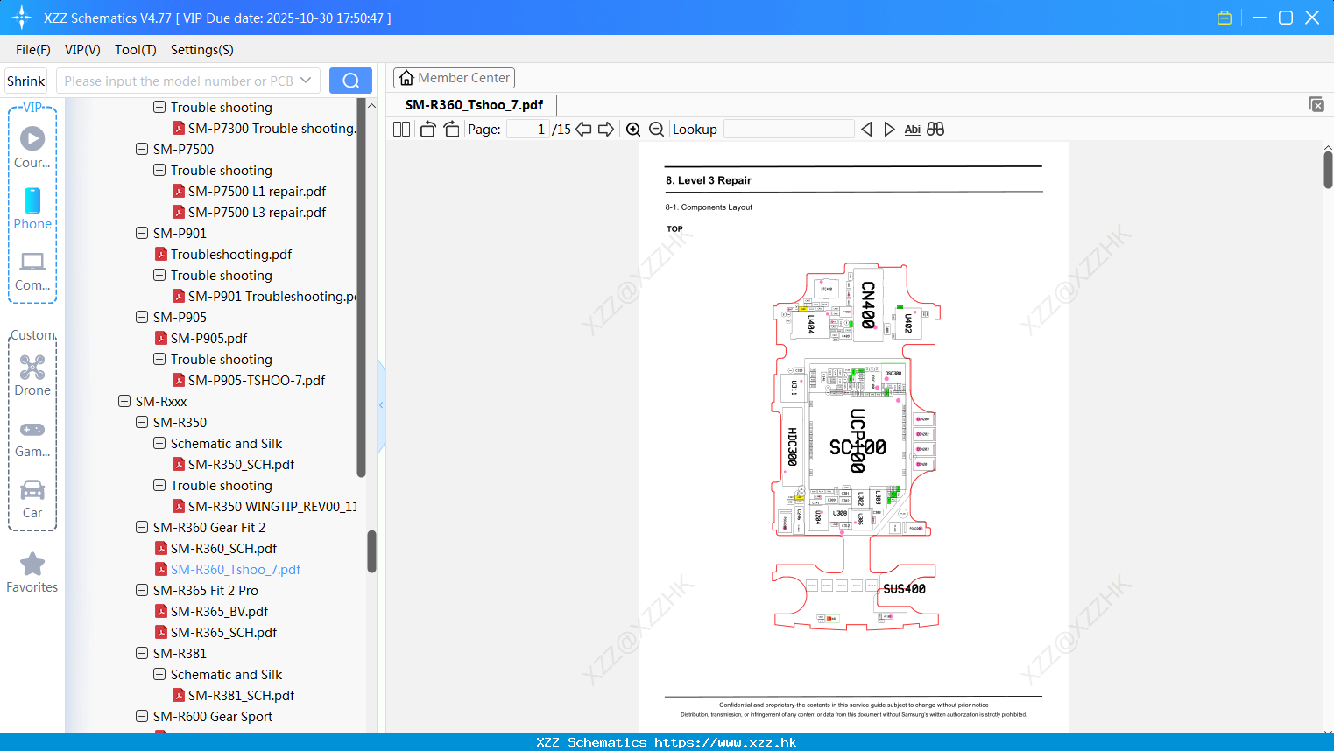The width and height of the screenshot is (1334, 751).
Task: Click the XZZ app logo
Action: point(21,18)
